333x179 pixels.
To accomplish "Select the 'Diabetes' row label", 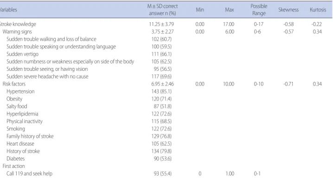I will tap(15, 159).
